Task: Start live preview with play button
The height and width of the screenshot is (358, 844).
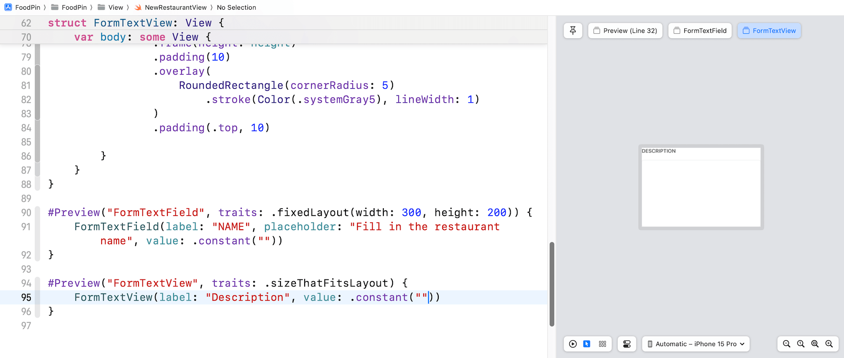Action: [x=573, y=344]
